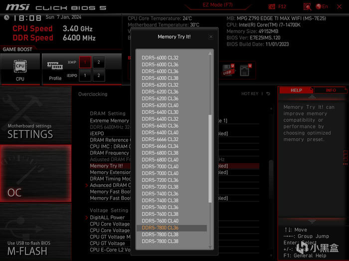Image resolution: width=349 pixels, height=261 pixels.
Task: Open the HELP tab
Action: click(x=296, y=90)
